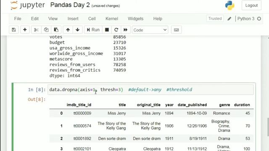Click cell tt0000009 in row 0
269x151 pixels.
point(82,113)
